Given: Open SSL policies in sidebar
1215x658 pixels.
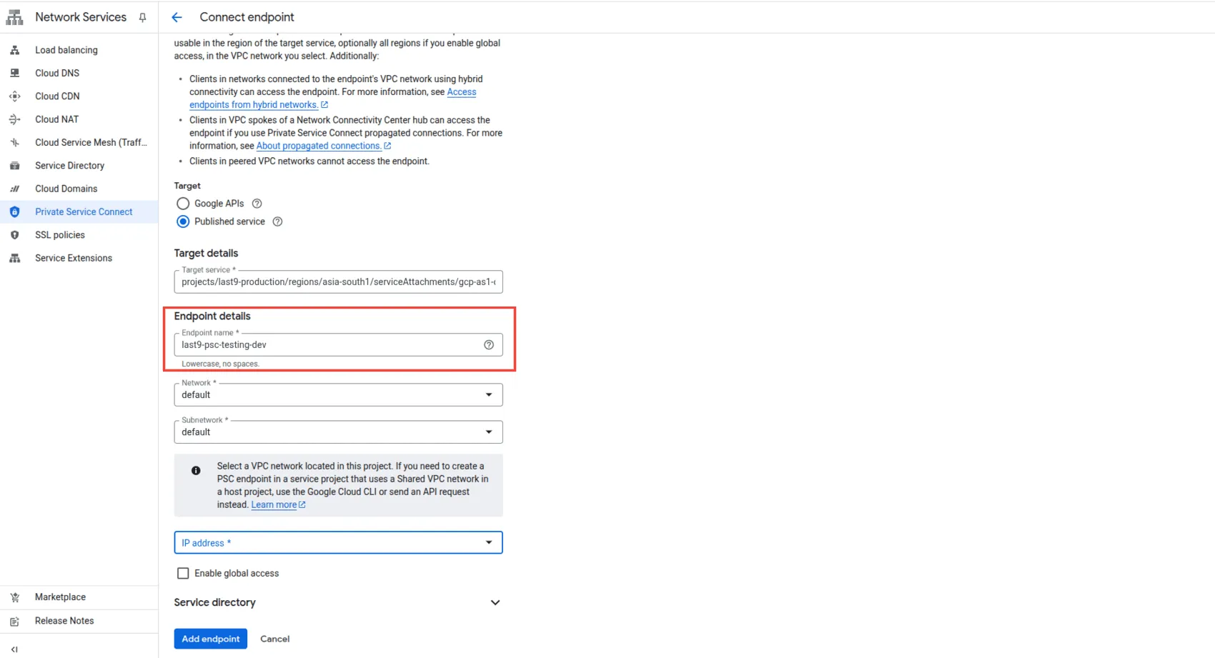Looking at the screenshot, I should pos(60,235).
